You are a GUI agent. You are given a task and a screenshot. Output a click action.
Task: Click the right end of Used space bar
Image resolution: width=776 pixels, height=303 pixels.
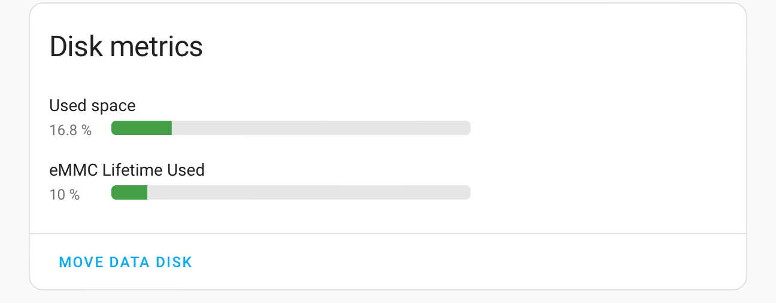(x=466, y=128)
